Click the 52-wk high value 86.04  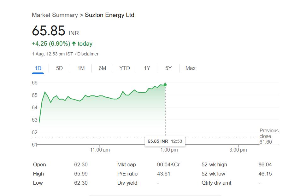point(265,165)
